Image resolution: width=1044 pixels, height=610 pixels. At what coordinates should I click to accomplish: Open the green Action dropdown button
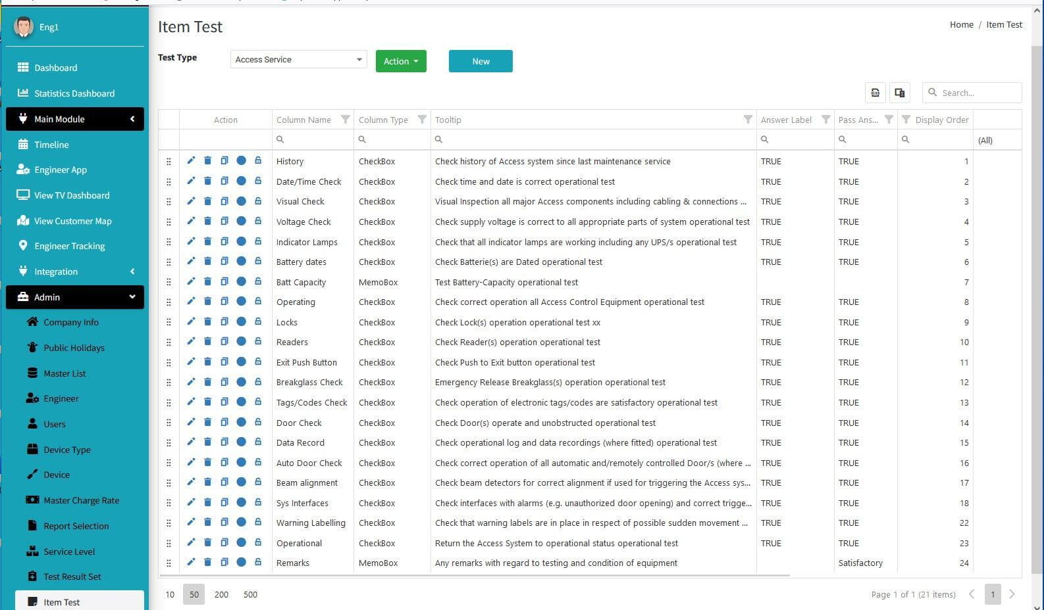401,61
